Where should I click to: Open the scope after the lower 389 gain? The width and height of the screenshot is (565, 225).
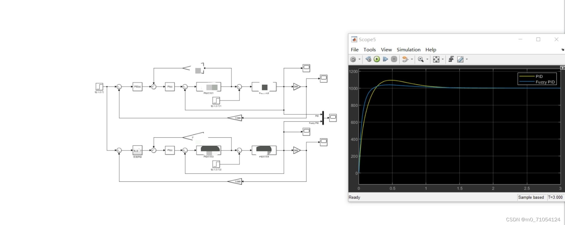(323, 142)
